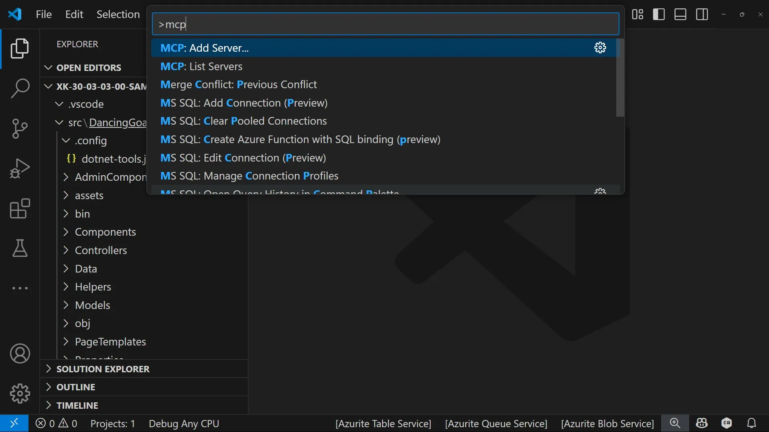Open notifications bell in status bar

752,423
